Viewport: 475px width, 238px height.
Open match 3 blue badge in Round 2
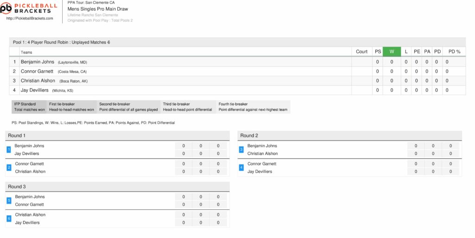[x=241, y=149]
